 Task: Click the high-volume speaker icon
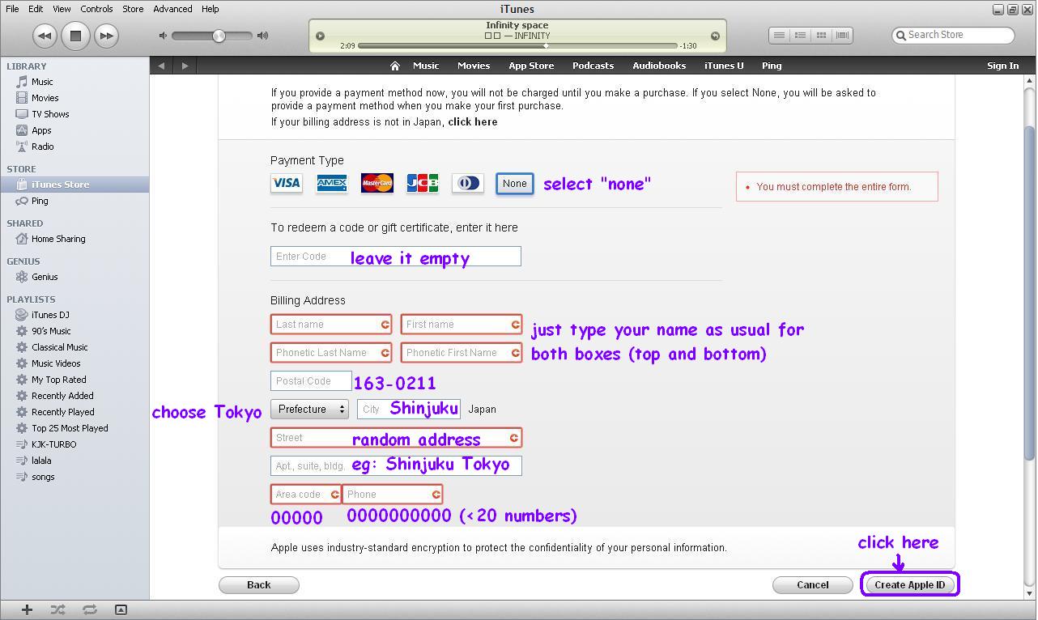[x=262, y=36]
